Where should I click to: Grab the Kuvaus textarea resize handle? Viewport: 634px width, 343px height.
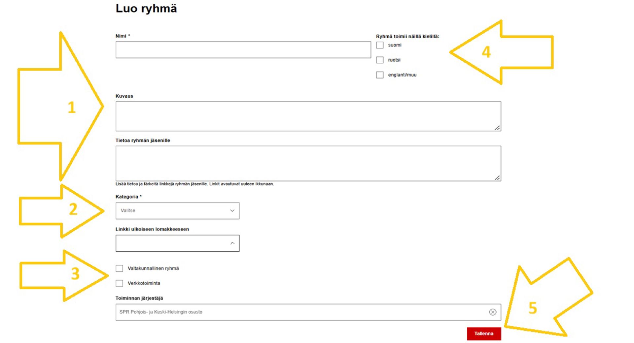pos(497,128)
